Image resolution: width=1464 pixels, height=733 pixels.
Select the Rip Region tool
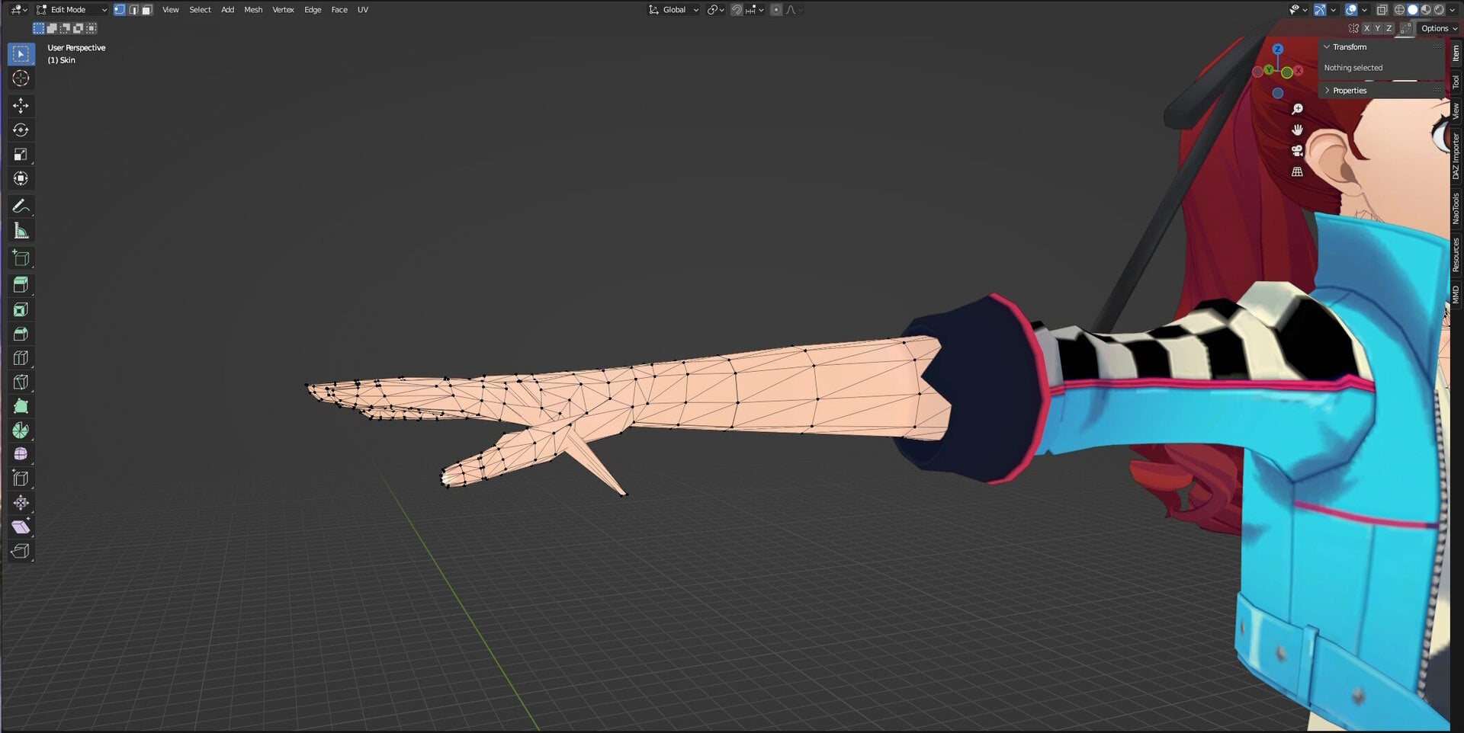click(x=21, y=551)
